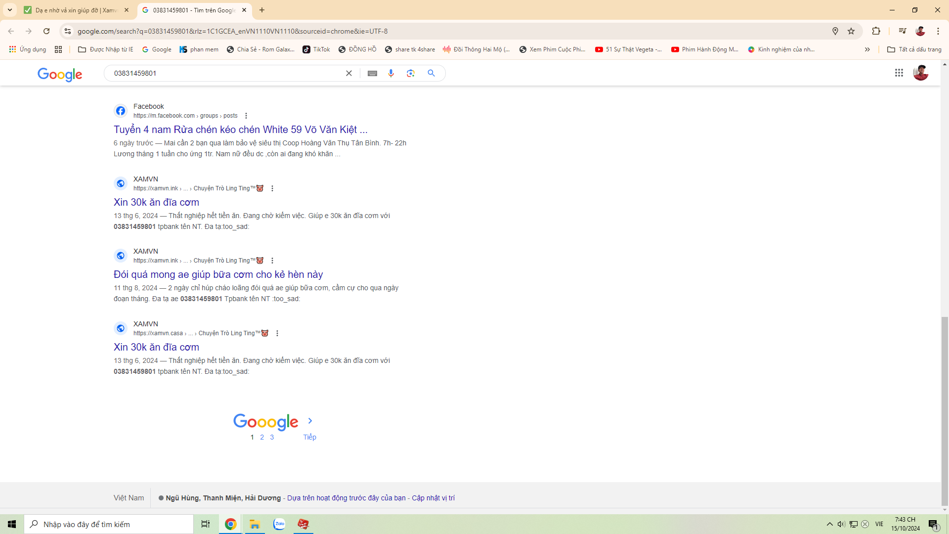Go back with the browser back arrow

pyautogui.click(x=11, y=31)
